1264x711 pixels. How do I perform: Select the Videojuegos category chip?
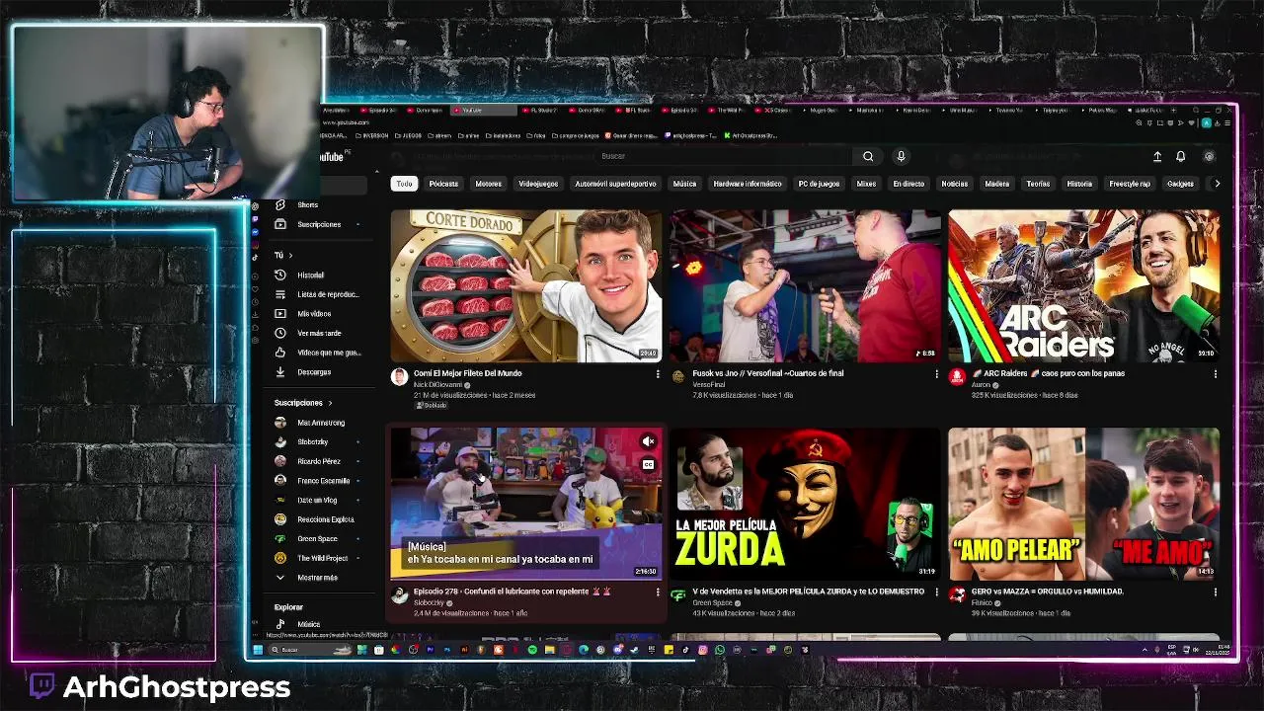point(538,184)
